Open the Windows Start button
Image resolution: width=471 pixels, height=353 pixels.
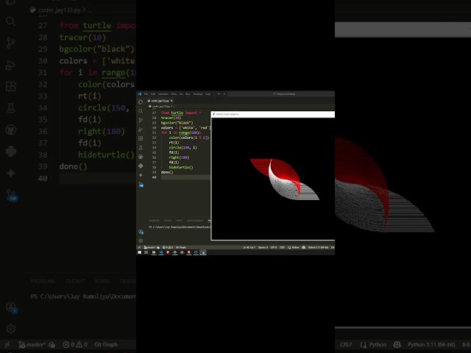click(x=139, y=252)
